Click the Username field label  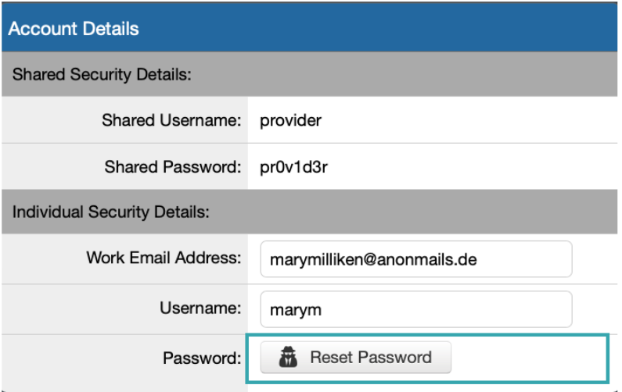[200, 308]
